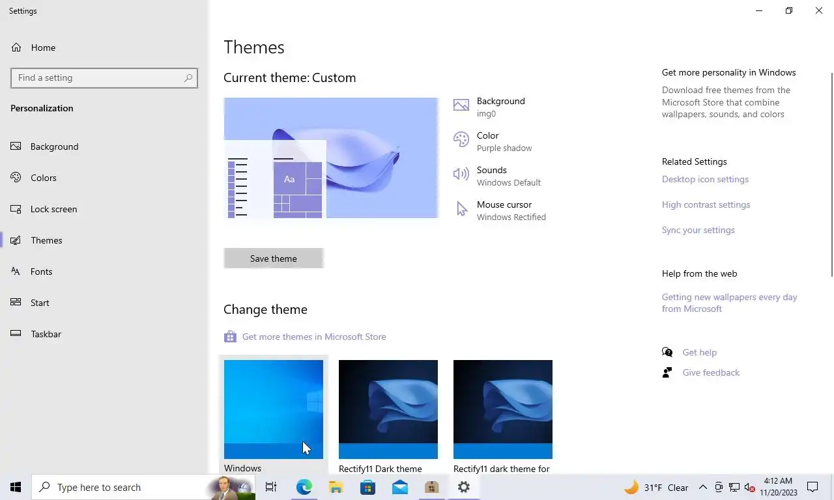This screenshot has width=834, height=500.
Task: Open High contrast settings link
Action: click(706, 204)
